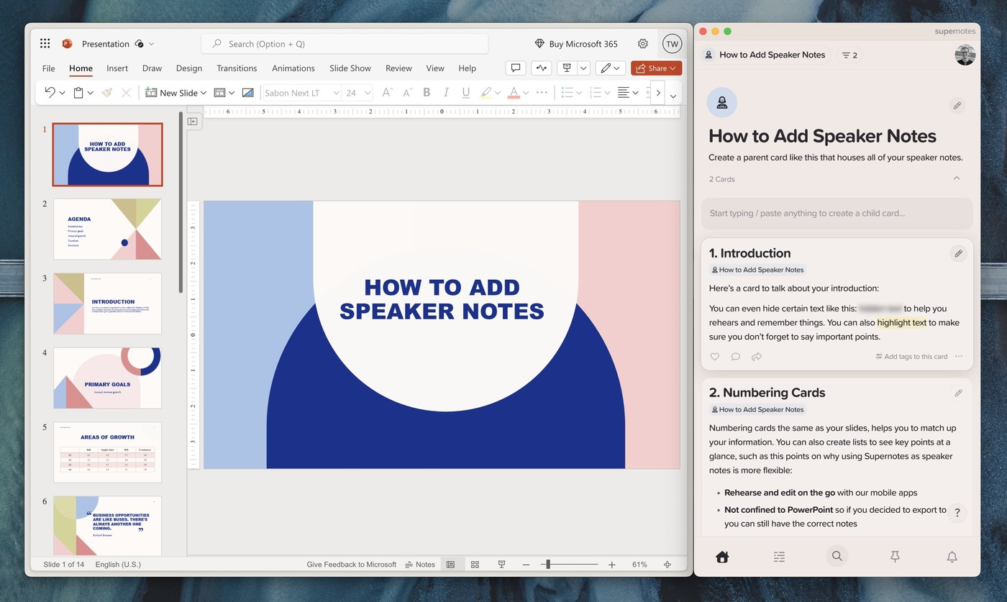Open the font size dropdown
This screenshot has height=602, width=1007.
[x=367, y=92]
